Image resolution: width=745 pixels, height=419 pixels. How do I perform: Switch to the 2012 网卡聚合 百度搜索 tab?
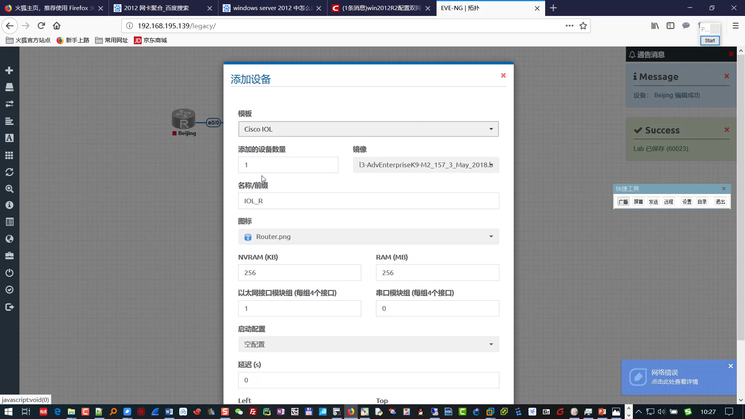163,8
